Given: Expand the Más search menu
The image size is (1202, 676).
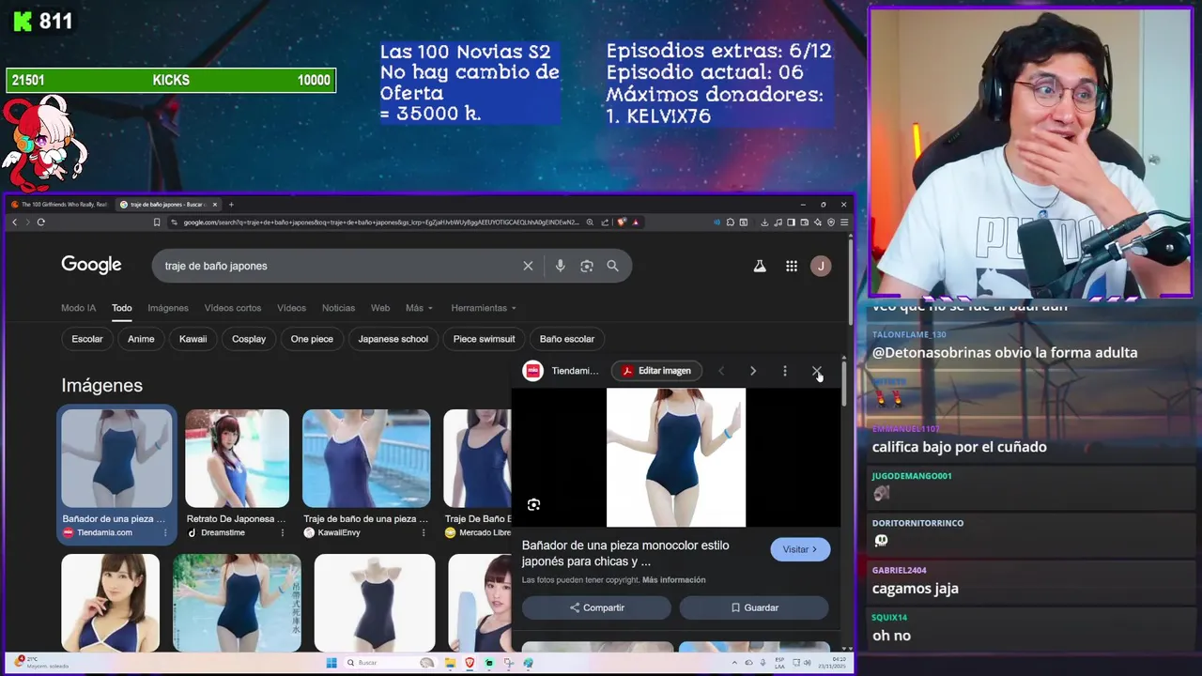Looking at the screenshot, I should click(x=419, y=308).
